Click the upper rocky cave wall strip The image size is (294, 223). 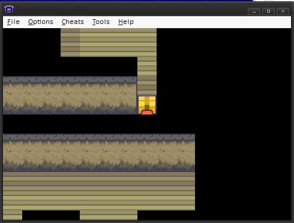click(70, 95)
